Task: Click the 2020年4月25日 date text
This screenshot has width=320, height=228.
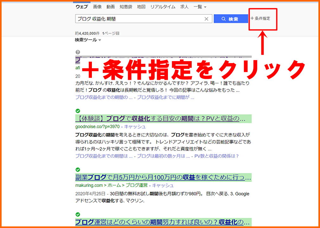Action: [90, 193]
